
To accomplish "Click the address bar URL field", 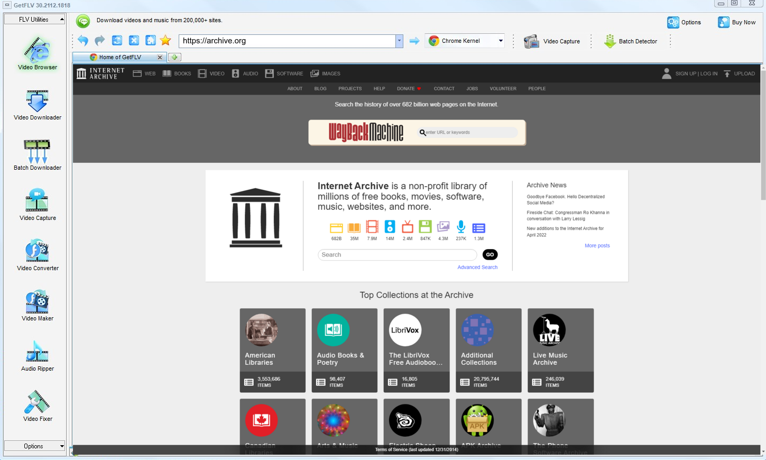I will click(287, 41).
